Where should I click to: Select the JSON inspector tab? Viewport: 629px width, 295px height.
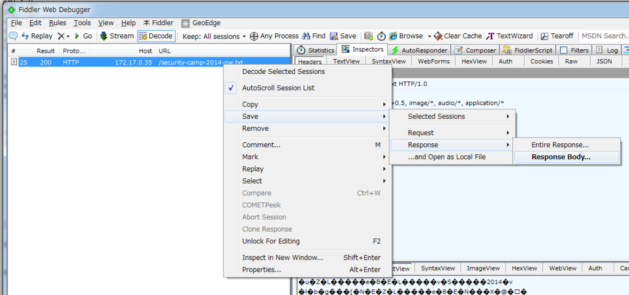604,61
